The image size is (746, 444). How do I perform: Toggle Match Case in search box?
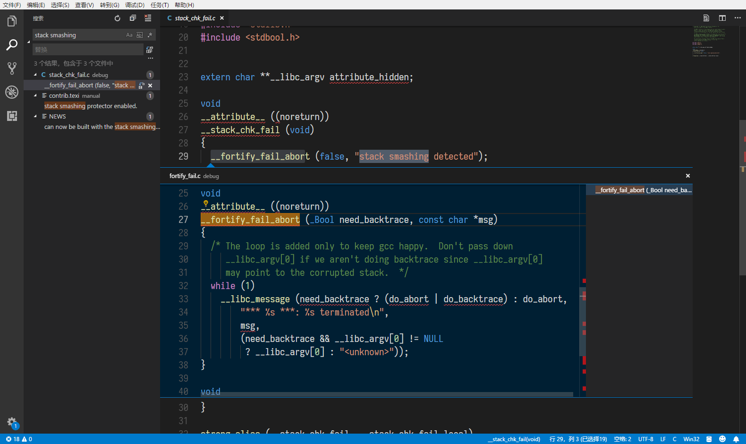pyautogui.click(x=129, y=35)
